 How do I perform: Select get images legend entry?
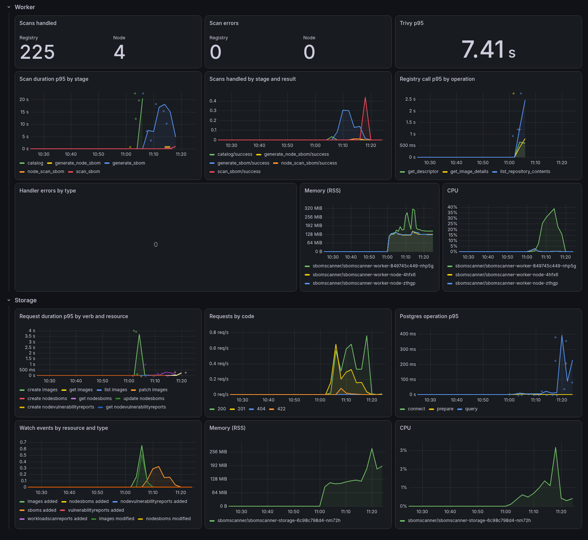pyautogui.click(x=81, y=390)
